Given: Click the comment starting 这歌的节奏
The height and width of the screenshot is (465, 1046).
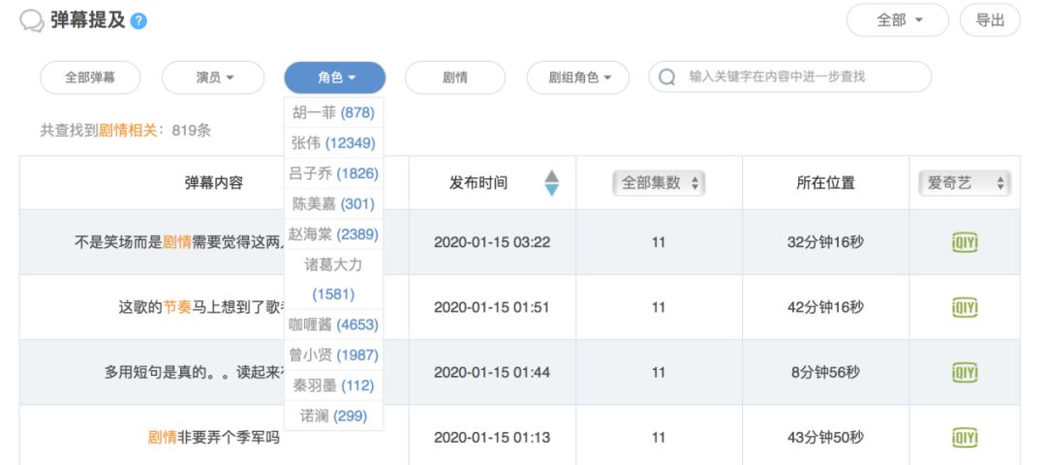Looking at the screenshot, I should pyautogui.click(x=202, y=307).
